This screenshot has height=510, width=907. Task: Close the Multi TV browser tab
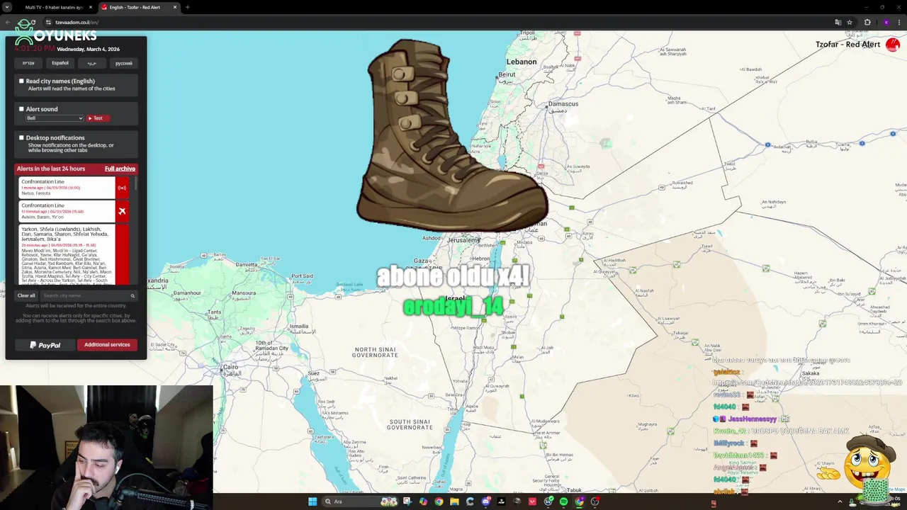click(x=90, y=7)
